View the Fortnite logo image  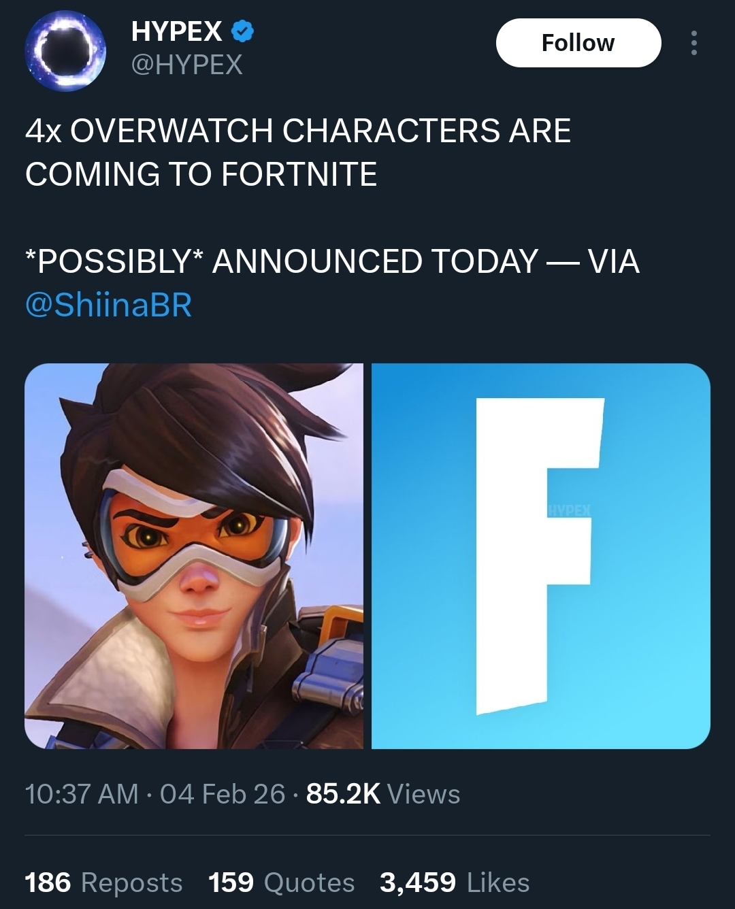pyautogui.click(x=541, y=556)
